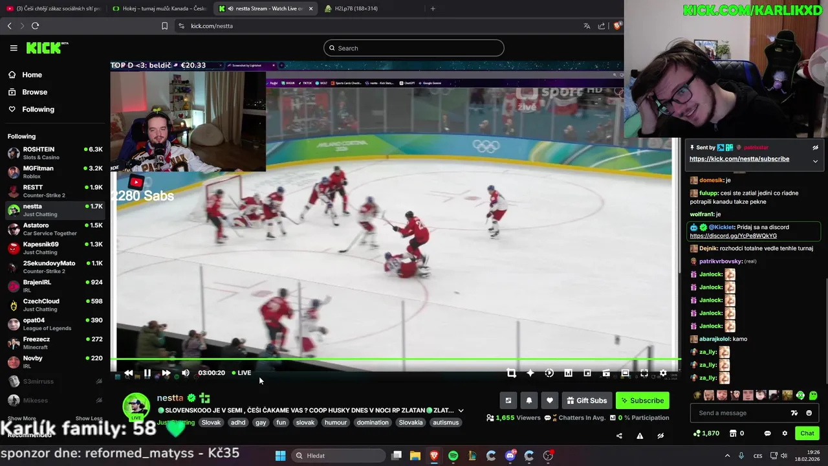This screenshot has width=828, height=466.
Task: Open Following in the sidebar
Action: tap(32, 109)
